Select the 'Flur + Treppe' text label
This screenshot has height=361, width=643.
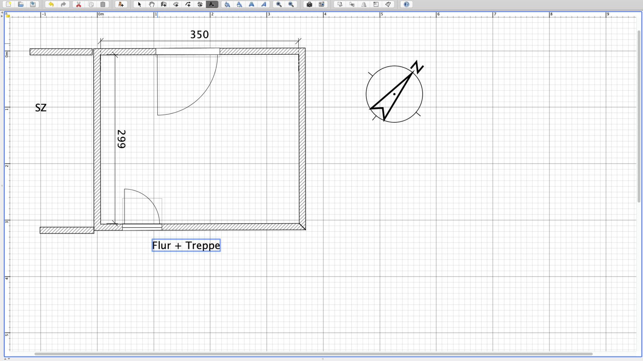186,245
